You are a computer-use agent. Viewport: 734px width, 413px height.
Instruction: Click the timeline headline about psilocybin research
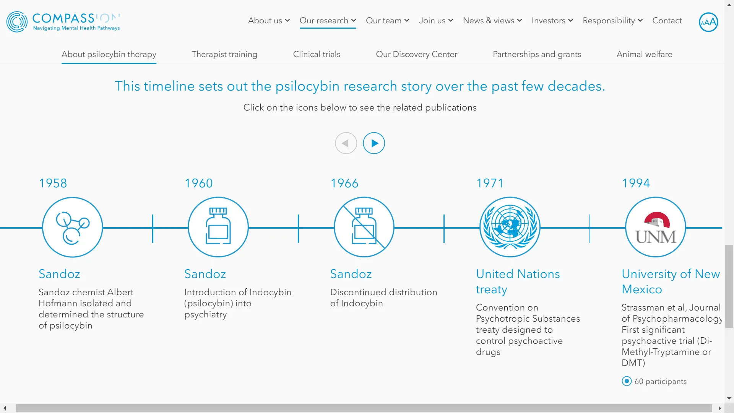tap(360, 86)
